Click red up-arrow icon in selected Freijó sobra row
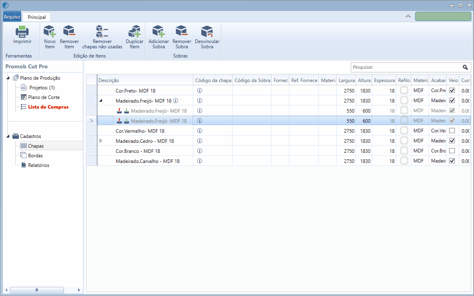 click(119, 121)
